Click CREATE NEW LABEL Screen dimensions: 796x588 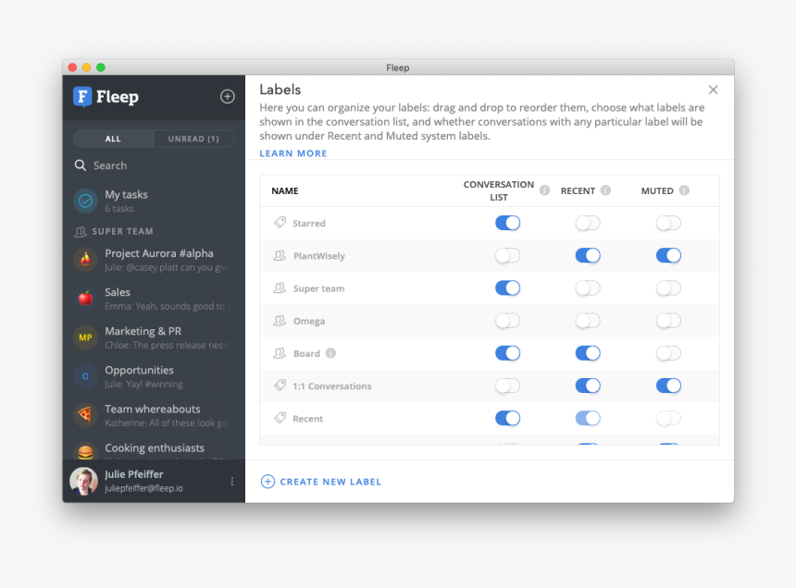[x=320, y=481]
